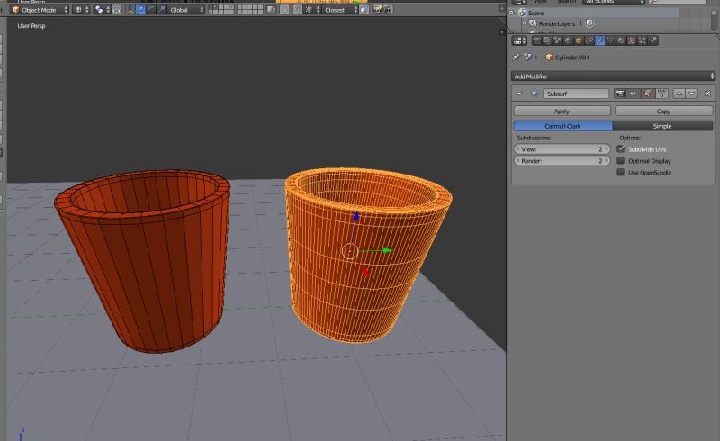The image size is (720, 441).
Task: Open the Particles properties tab
Action: (x=642, y=40)
